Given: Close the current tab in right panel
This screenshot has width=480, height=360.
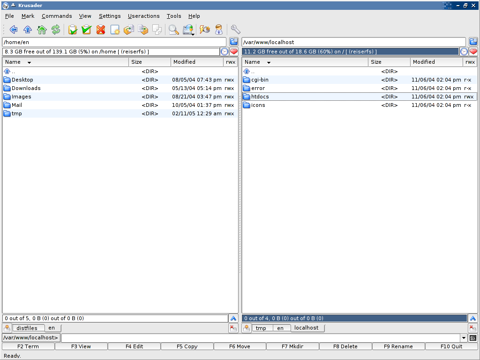Looking at the screenshot, I should click(x=472, y=328).
